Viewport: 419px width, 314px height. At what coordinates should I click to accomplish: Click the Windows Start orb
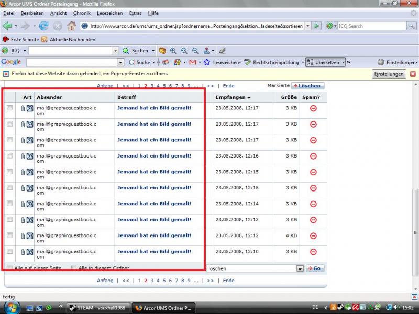(11, 307)
